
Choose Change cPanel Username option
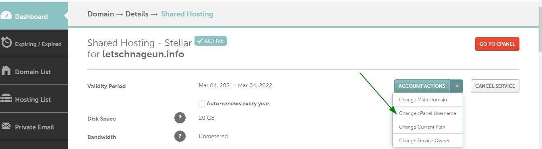(x=428, y=113)
